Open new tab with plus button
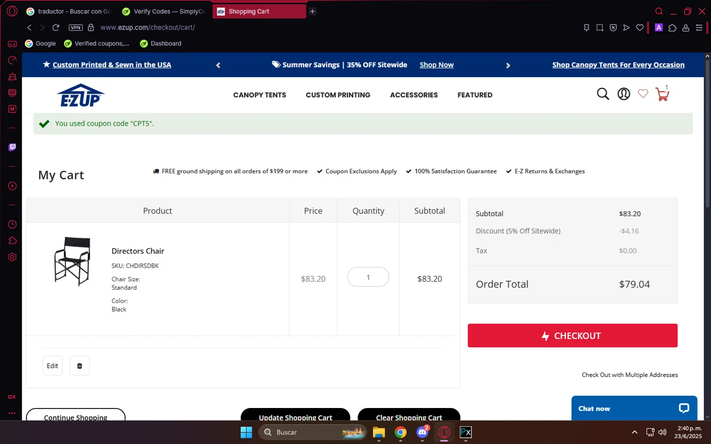 [x=312, y=11]
